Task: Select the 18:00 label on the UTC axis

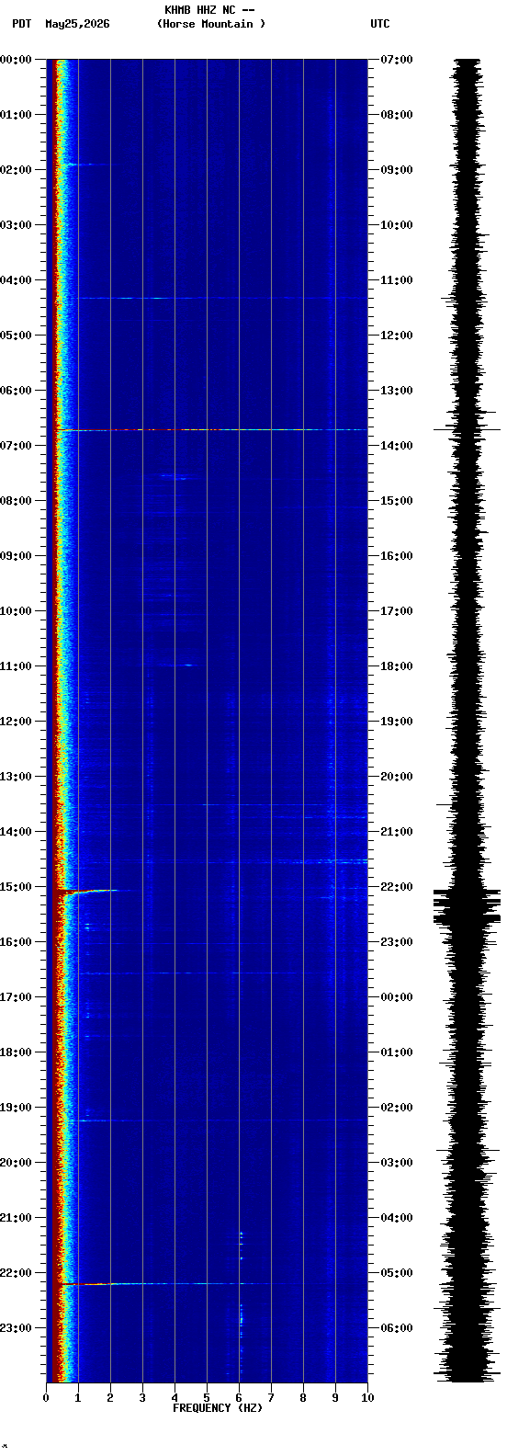Action: pyautogui.click(x=397, y=666)
